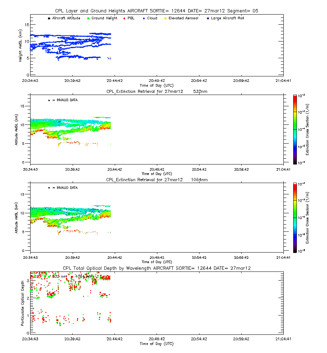This screenshot has height=353, width=327.
Task: Select the 'Ground Height' legend label
Action: pos(104,18)
